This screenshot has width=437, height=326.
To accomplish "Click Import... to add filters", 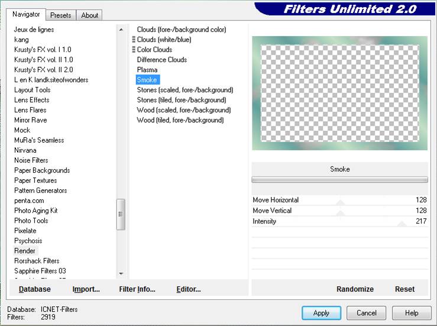I will pyautogui.click(x=86, y=289).
